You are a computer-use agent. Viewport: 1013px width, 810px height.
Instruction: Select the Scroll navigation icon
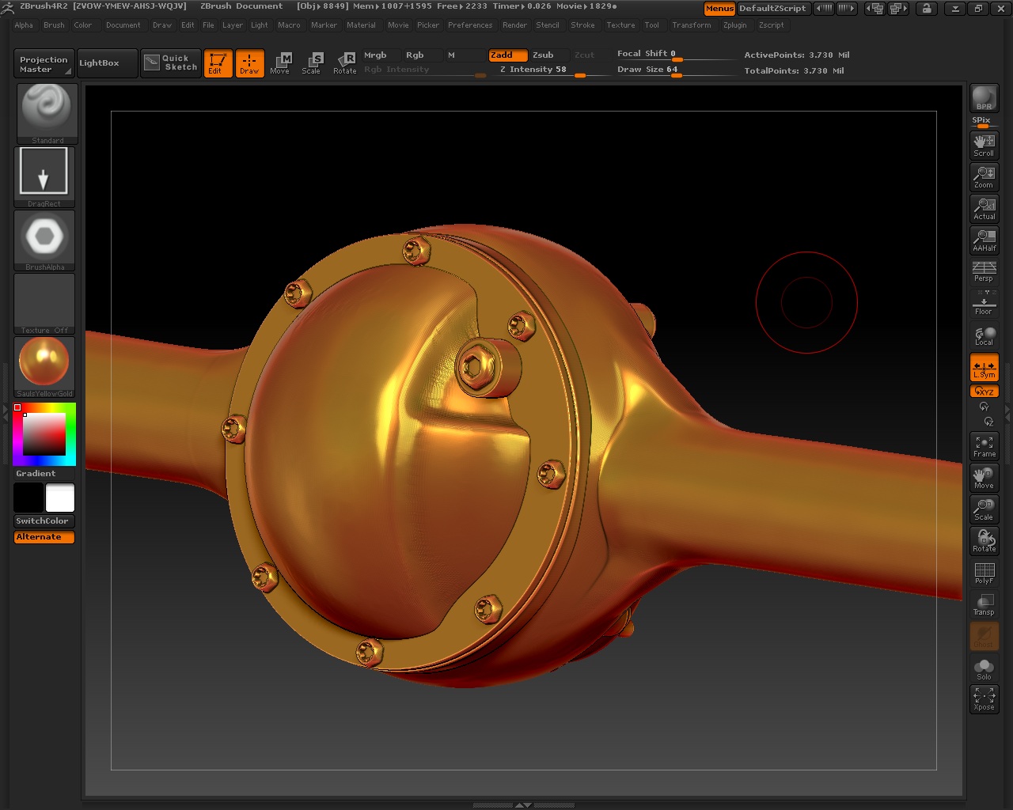coord(984,142)
